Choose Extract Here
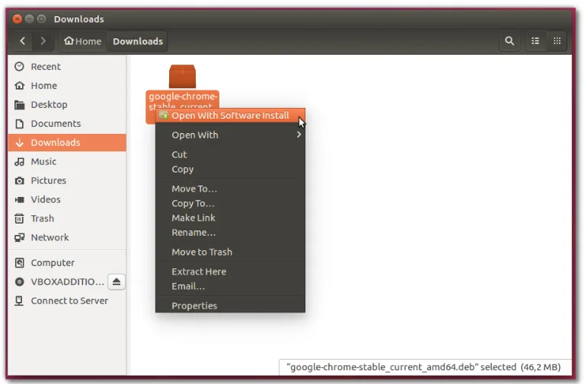The width and height of the screenshot is (588, 384). pos(230,271)
